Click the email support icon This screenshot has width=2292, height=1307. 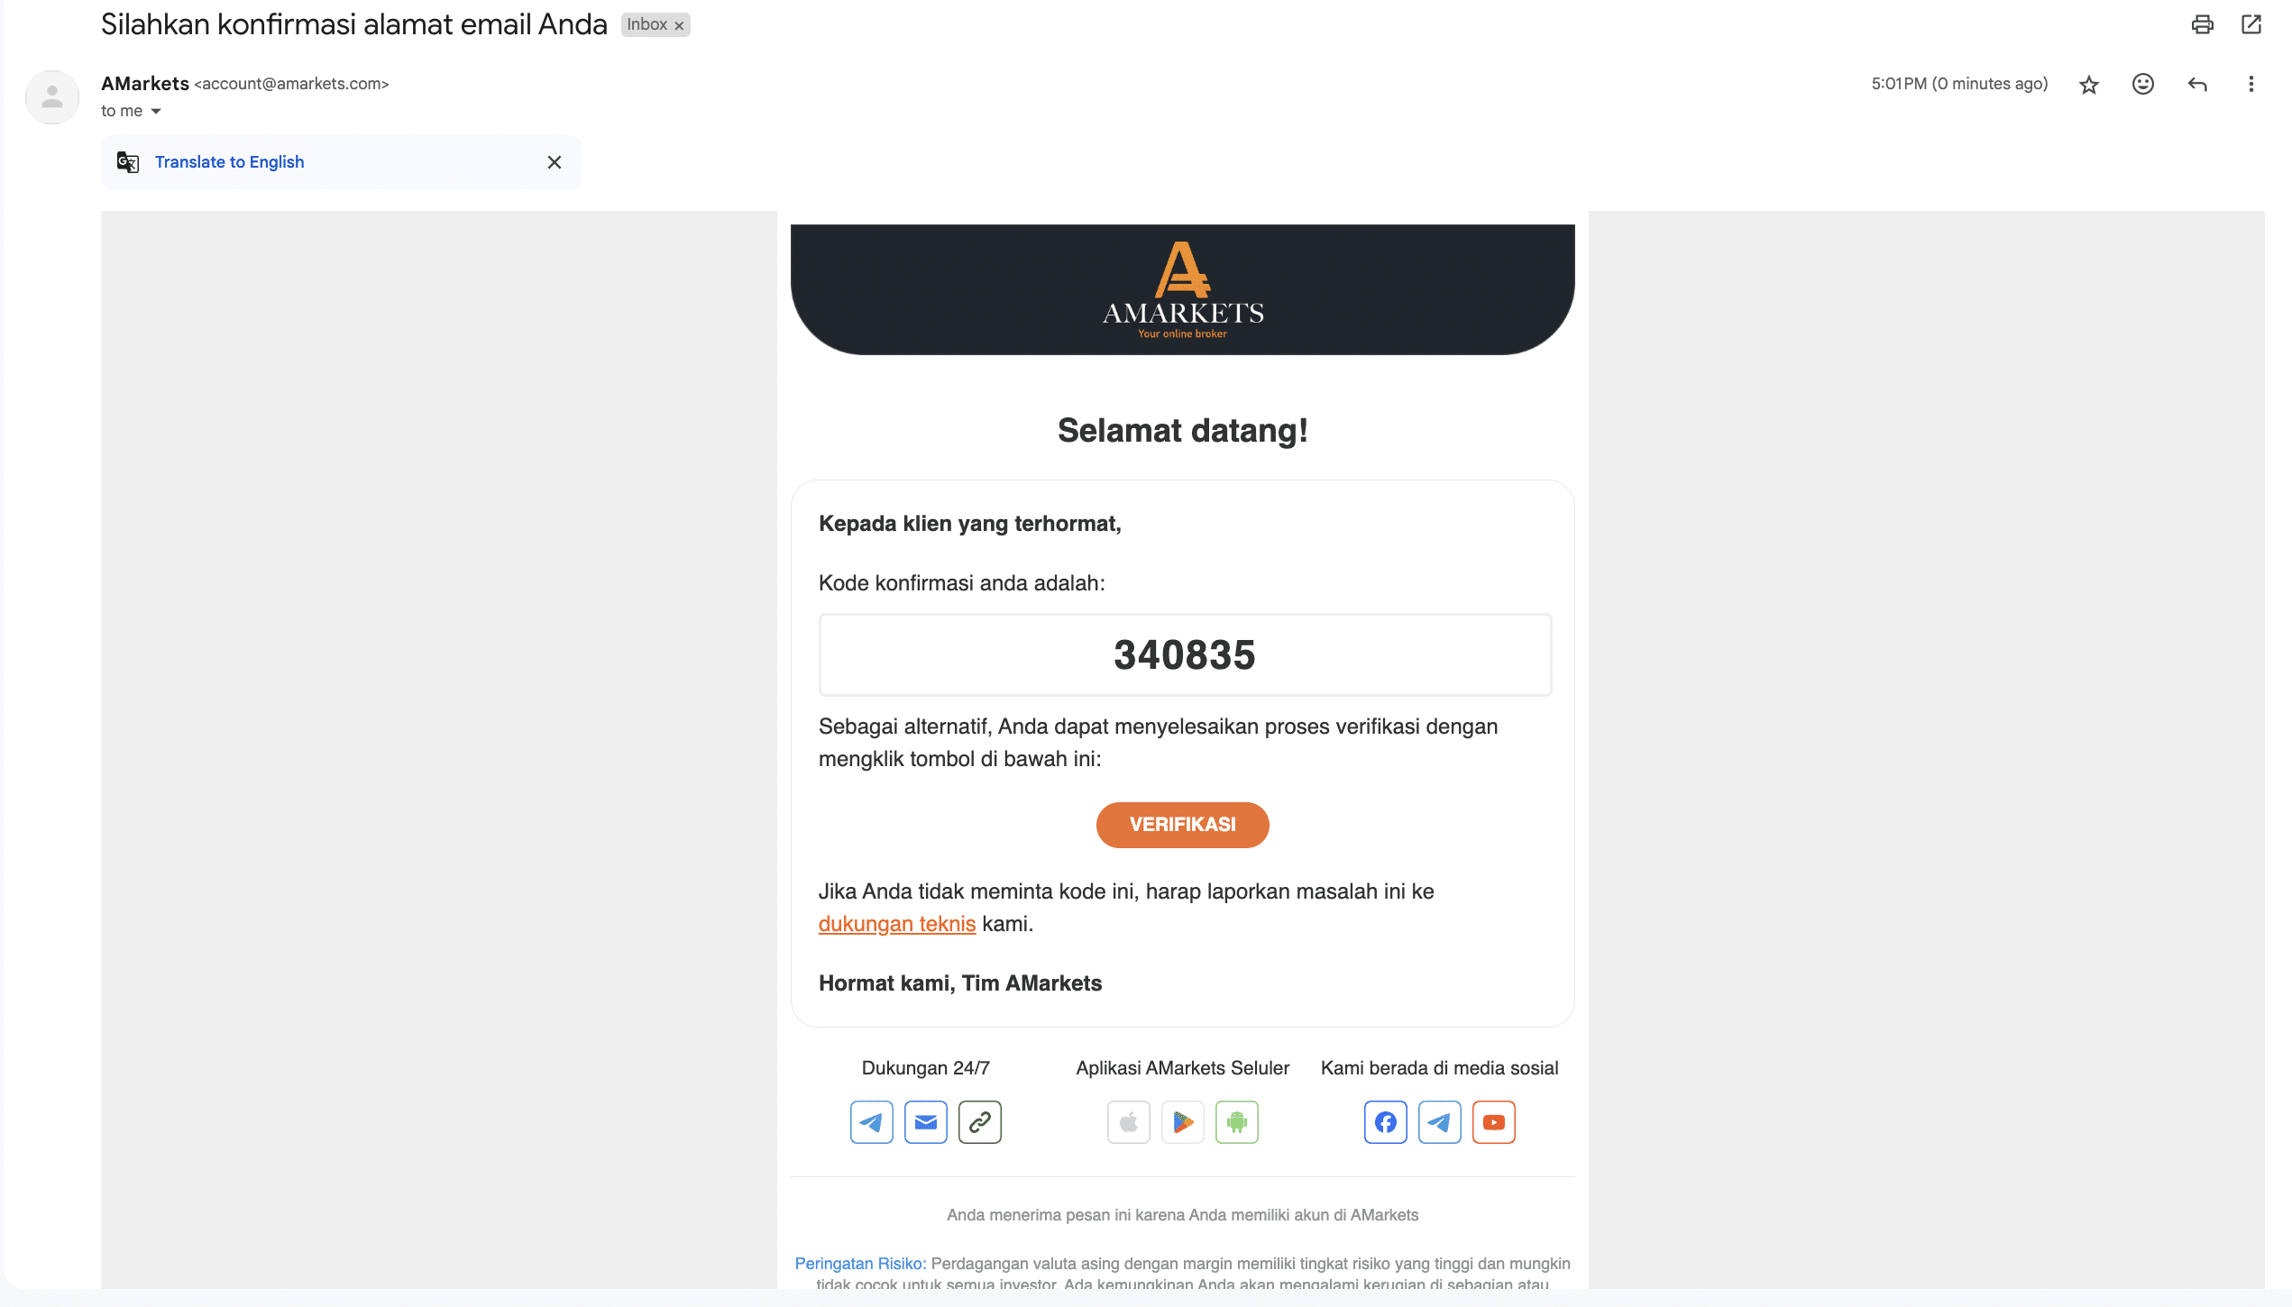point(926,1121)
